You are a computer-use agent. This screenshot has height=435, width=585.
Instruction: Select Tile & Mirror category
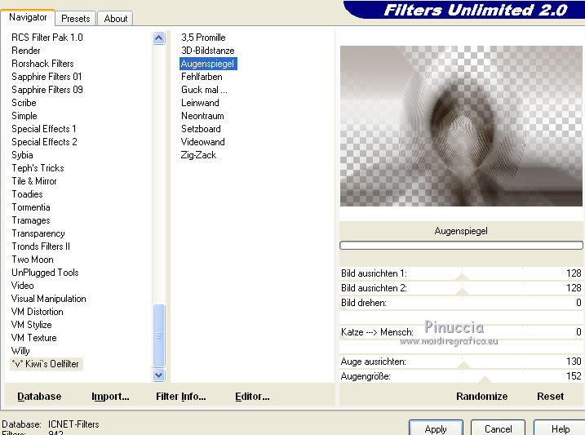(x=34, y=181)
